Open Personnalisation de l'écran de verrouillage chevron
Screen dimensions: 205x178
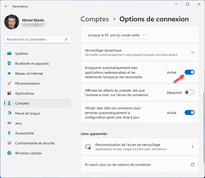(192, 147)
